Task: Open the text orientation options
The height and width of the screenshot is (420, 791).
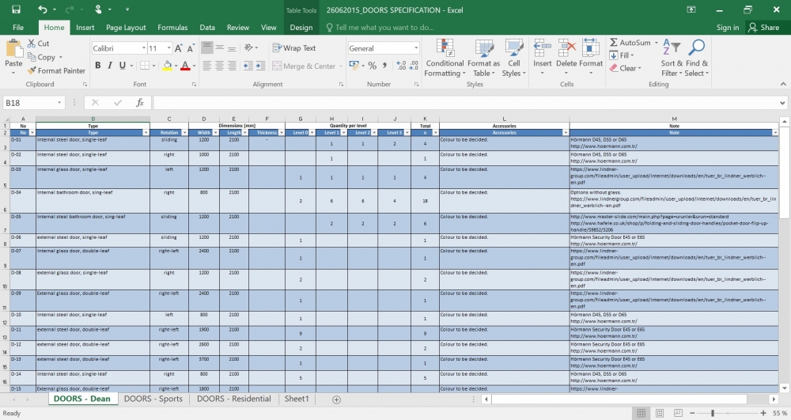Action: click(x=251, y=48)
